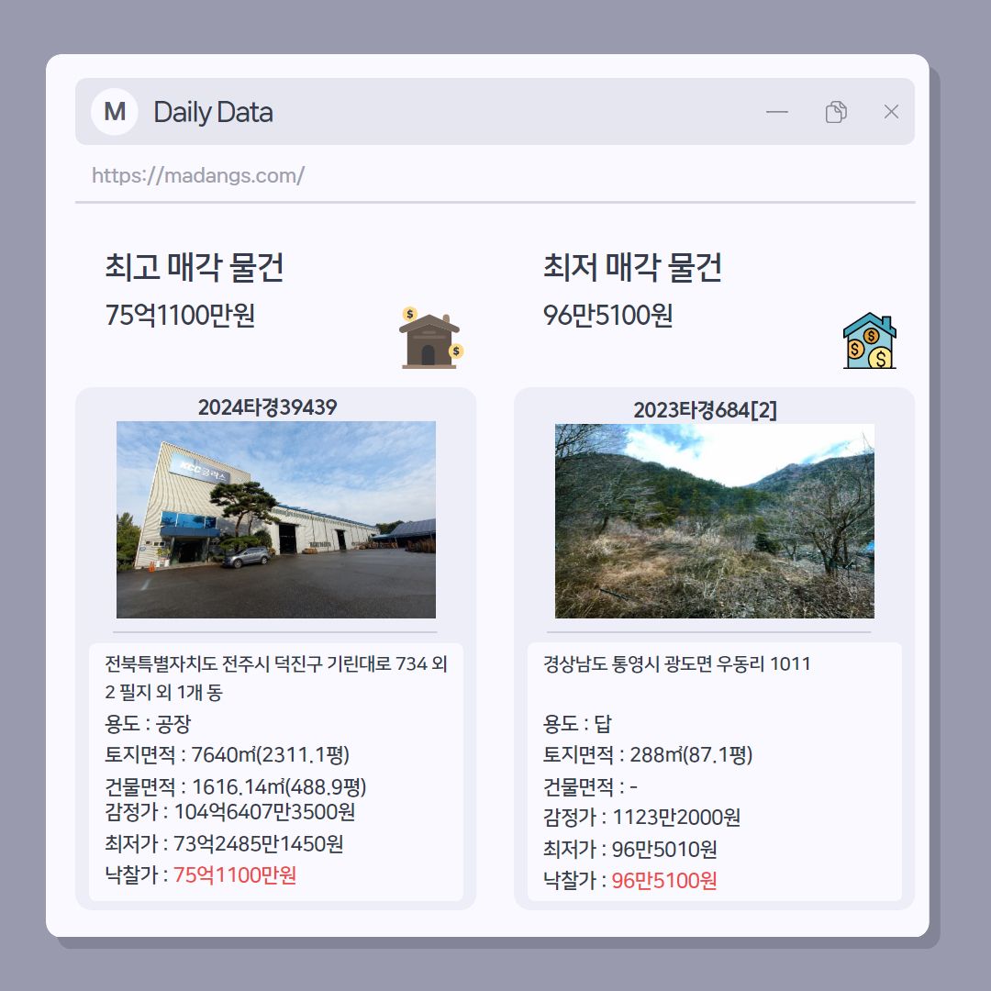Viewport: 991px width, 991px height.
Task: Click the 용도 : 공장 line
Action: point(148,724)
